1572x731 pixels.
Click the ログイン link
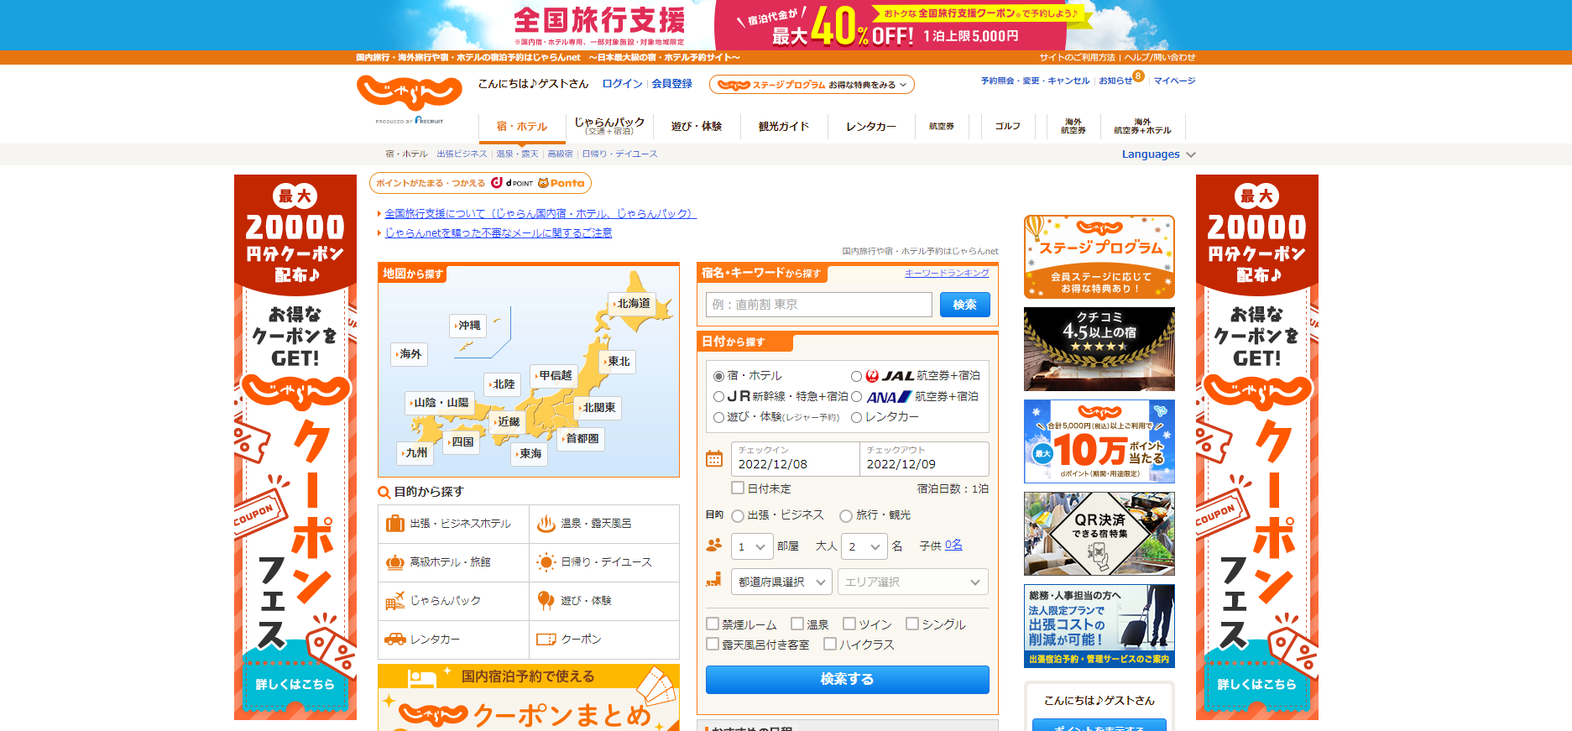click(622, 84)
